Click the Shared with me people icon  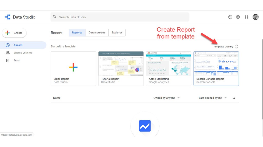8,53
